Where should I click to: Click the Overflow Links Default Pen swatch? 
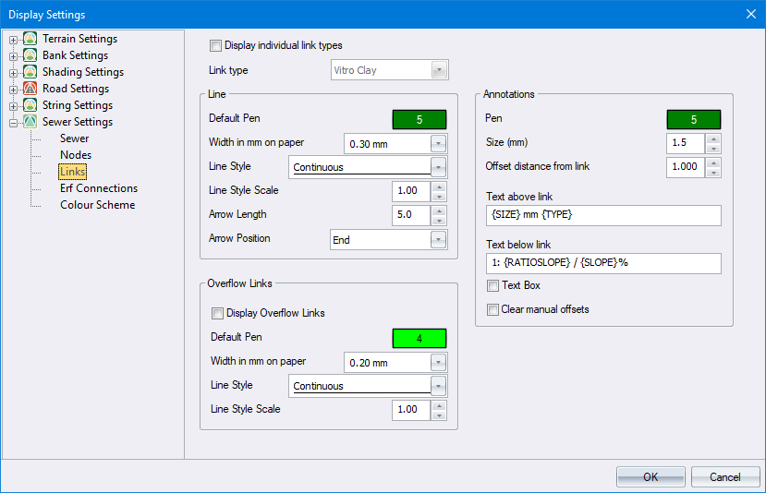419,338
